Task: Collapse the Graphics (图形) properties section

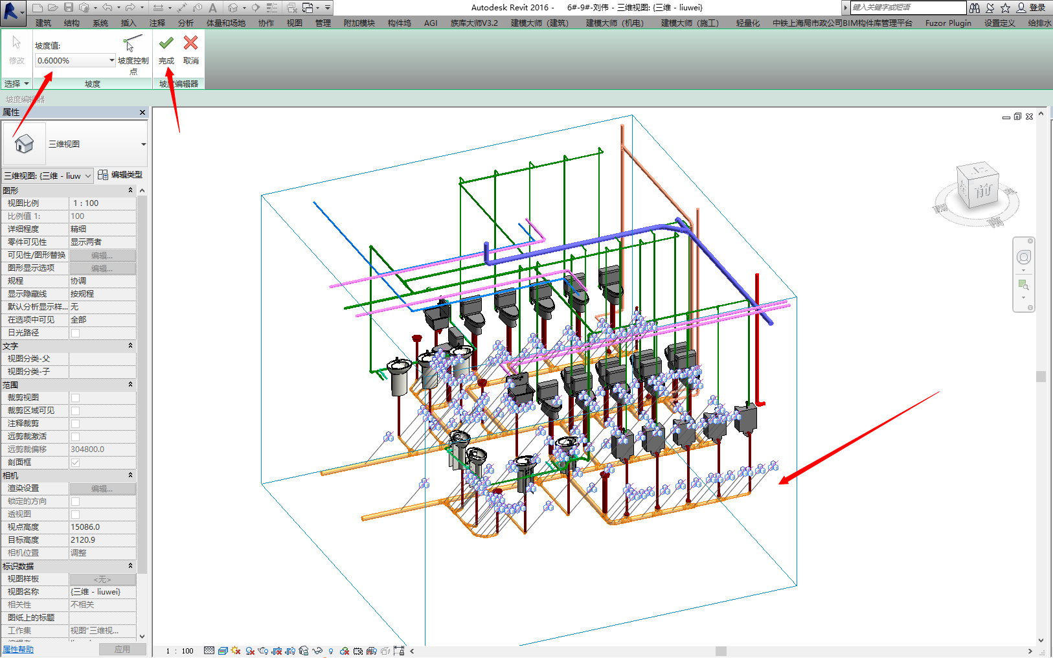Action: click(x=130, y=190)
